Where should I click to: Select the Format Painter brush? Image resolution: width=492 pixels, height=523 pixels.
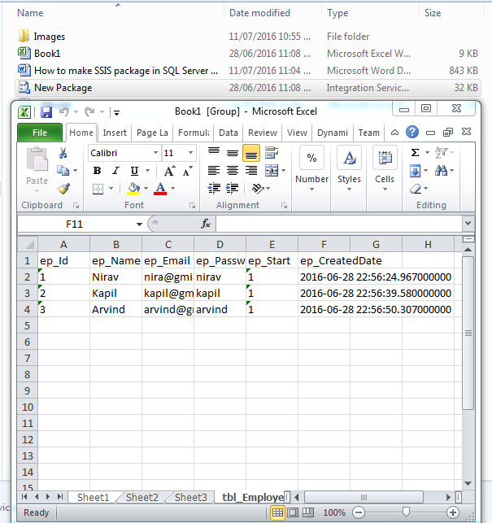point(63,189)
